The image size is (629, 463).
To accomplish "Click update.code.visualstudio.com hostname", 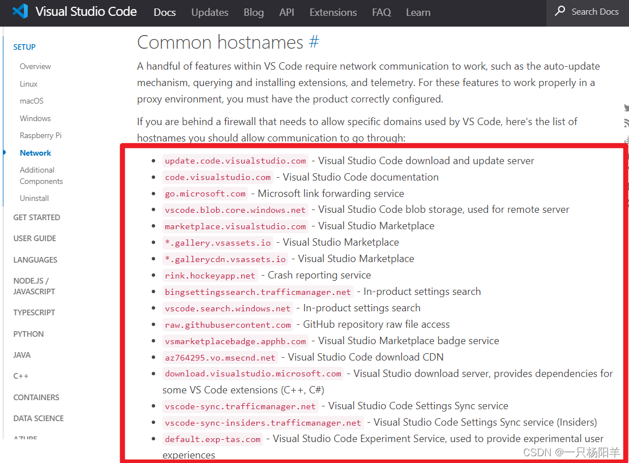I will (x=236, y=161).
